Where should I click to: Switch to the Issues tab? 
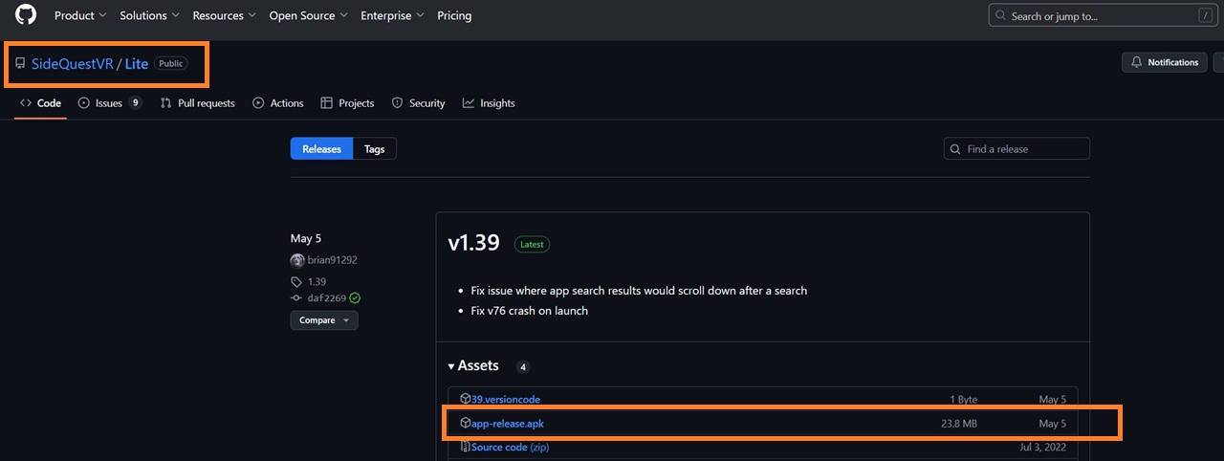point(109,103)
